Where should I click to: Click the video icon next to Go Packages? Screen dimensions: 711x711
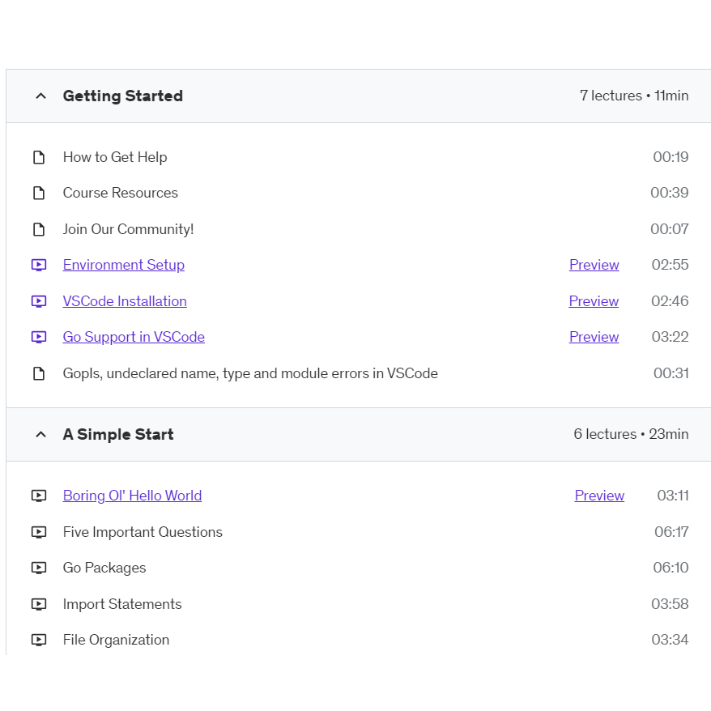(39, 568)
